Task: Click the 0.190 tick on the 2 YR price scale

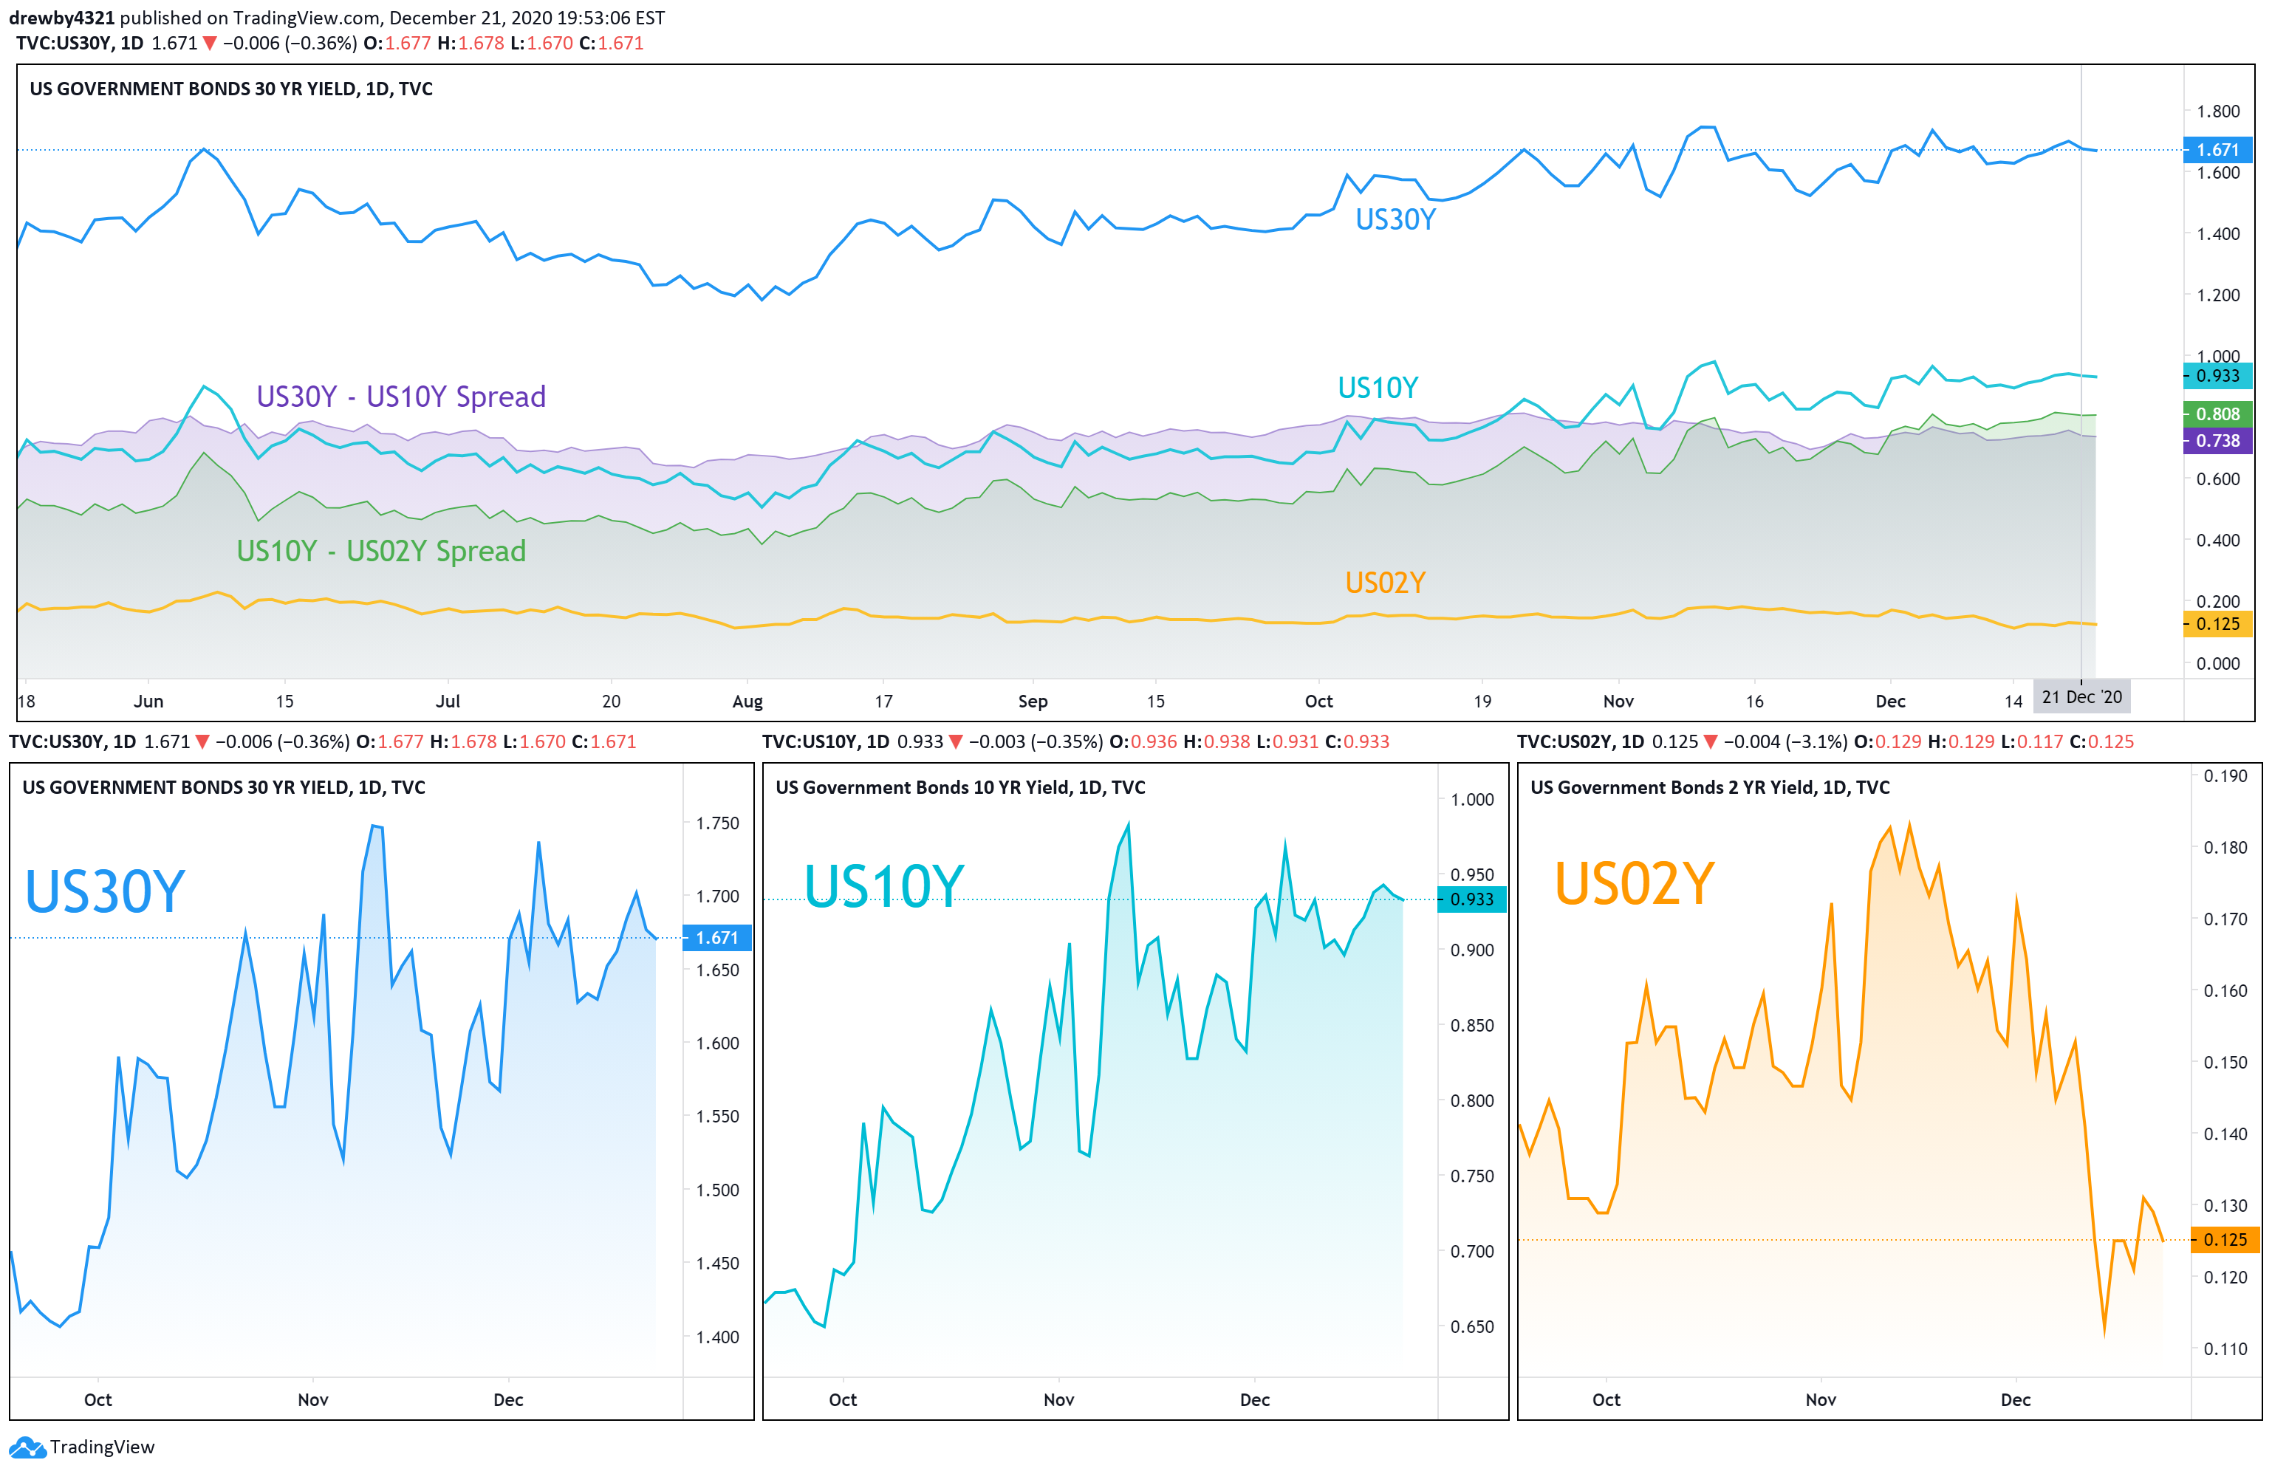Action: (2225, 776)
